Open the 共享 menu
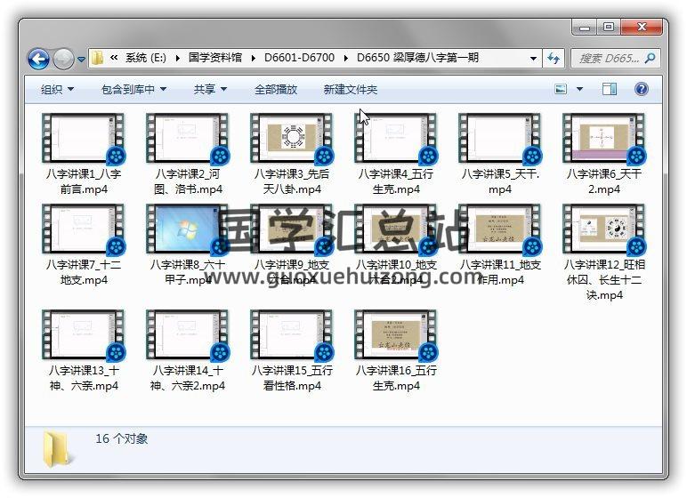This screenshot has width=687, height=498. point(210,89)
